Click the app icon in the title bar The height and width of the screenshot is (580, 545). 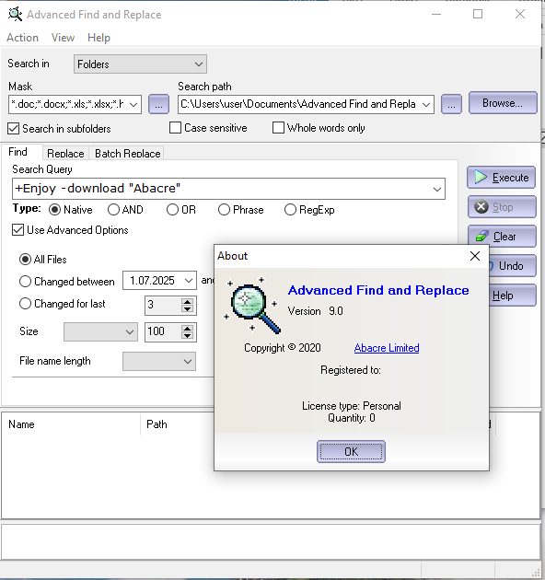pyautogui.click(x=15, y=14)
